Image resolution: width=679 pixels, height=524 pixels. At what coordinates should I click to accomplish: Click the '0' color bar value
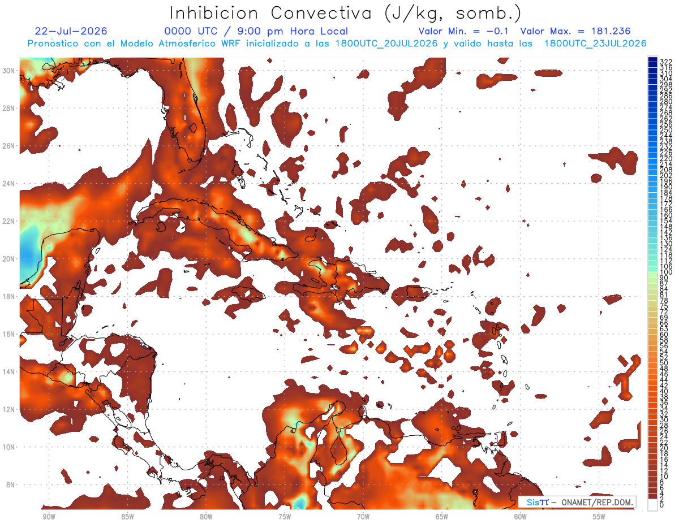[x=661, y=505]
